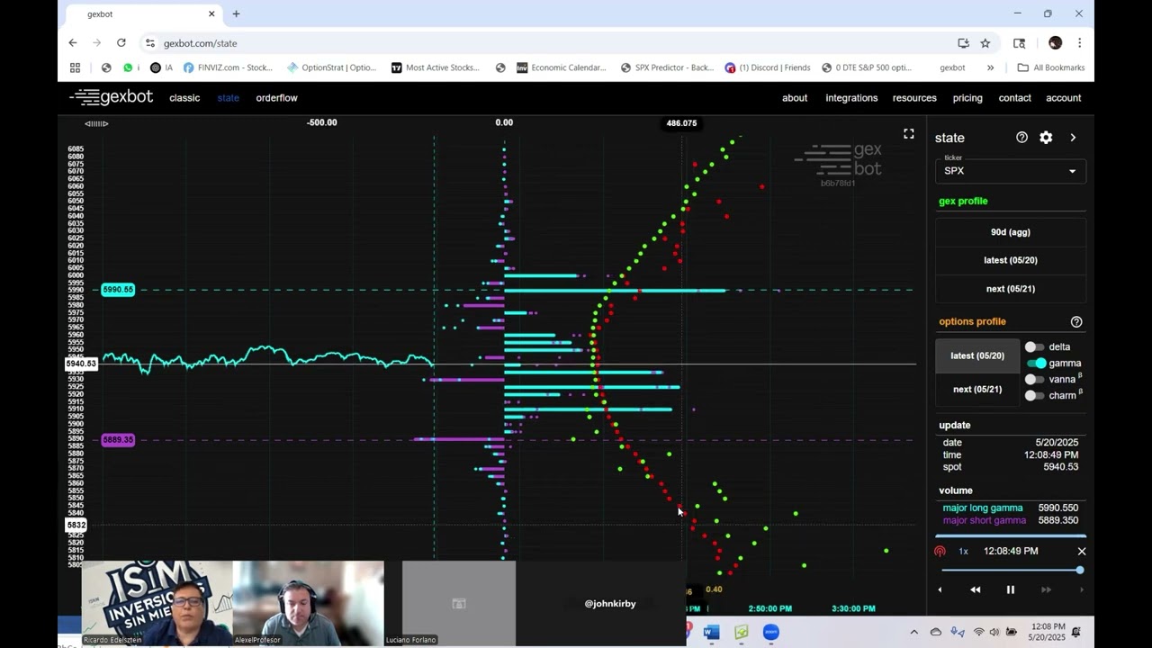Open the OptionStrat bookmark
Screen dimensions: 1152x648
coord(331,67)
